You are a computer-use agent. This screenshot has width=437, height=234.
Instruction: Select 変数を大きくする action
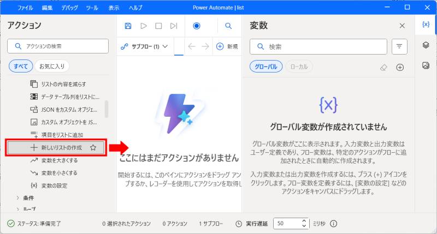(54, 160)
